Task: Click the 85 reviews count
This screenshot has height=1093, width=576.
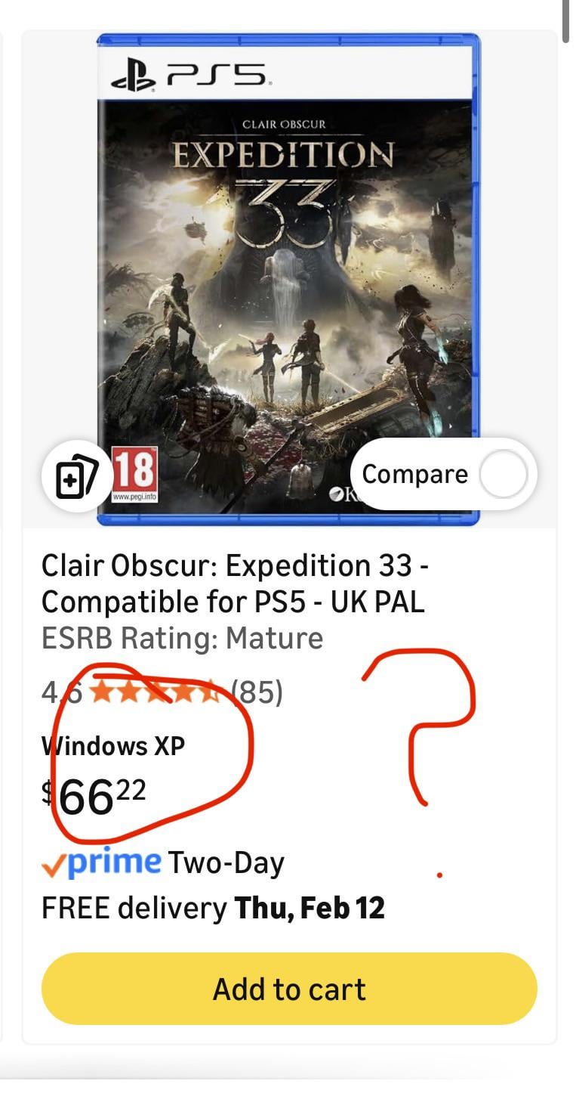Action: point(257,692)
